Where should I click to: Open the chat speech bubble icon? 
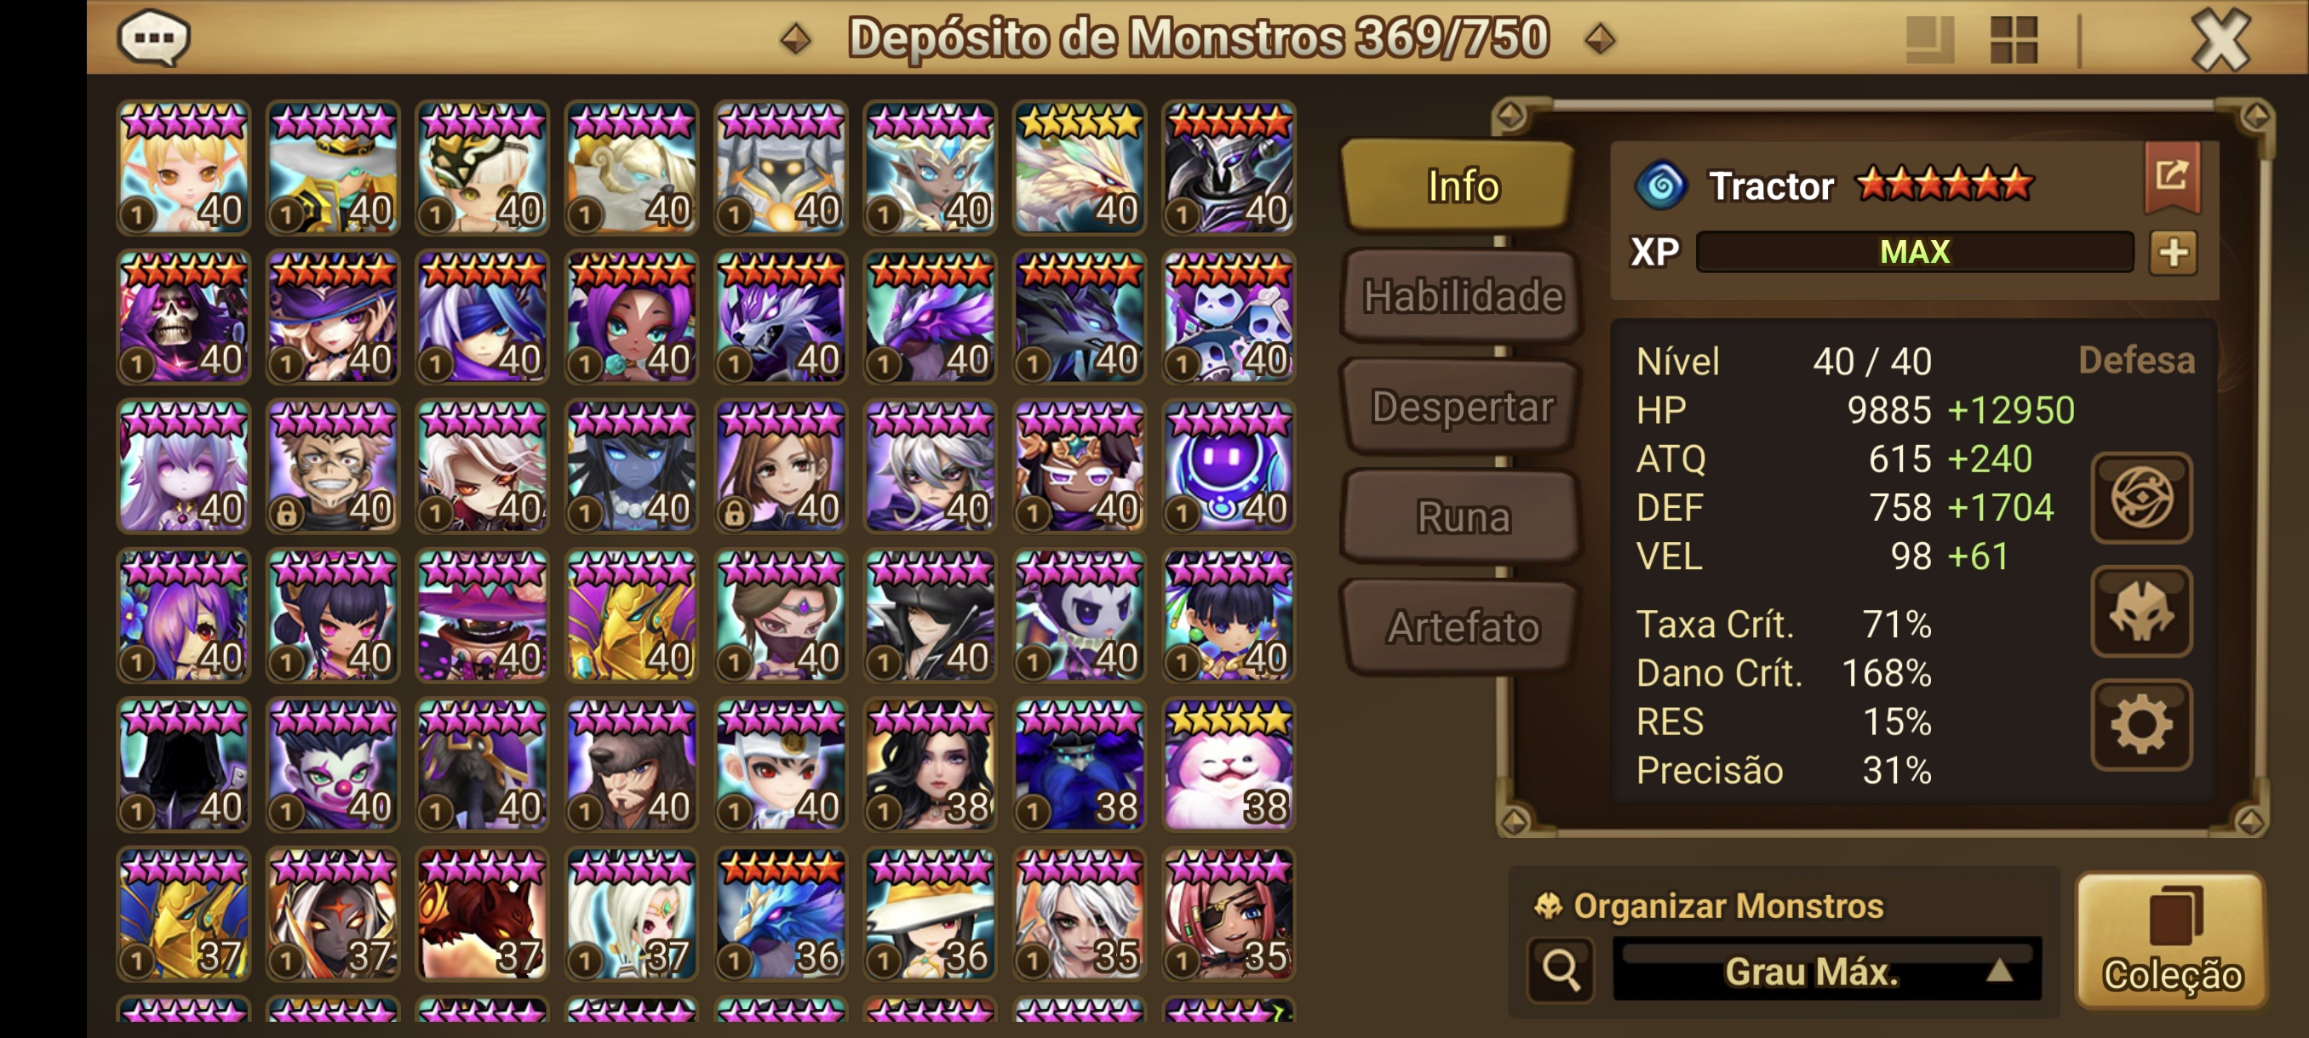coord(153,37)
